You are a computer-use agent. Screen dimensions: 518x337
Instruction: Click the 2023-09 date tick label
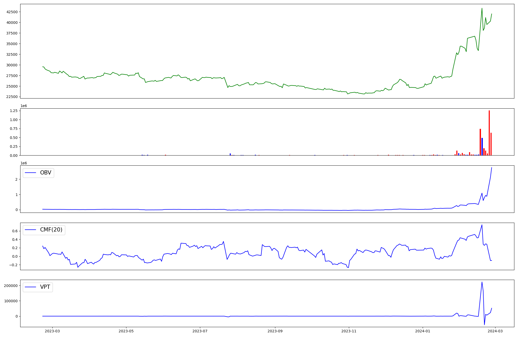point(275,331)
